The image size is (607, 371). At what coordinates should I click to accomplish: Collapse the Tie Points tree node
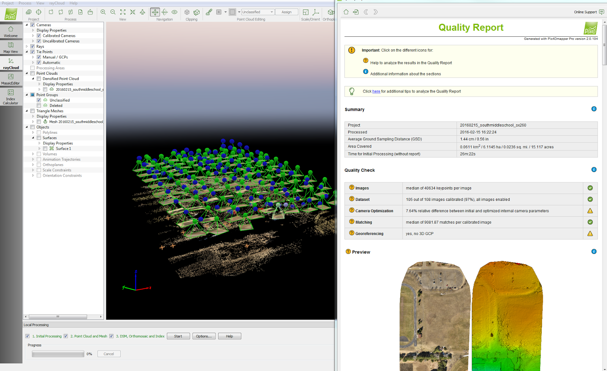coord(26,52)
